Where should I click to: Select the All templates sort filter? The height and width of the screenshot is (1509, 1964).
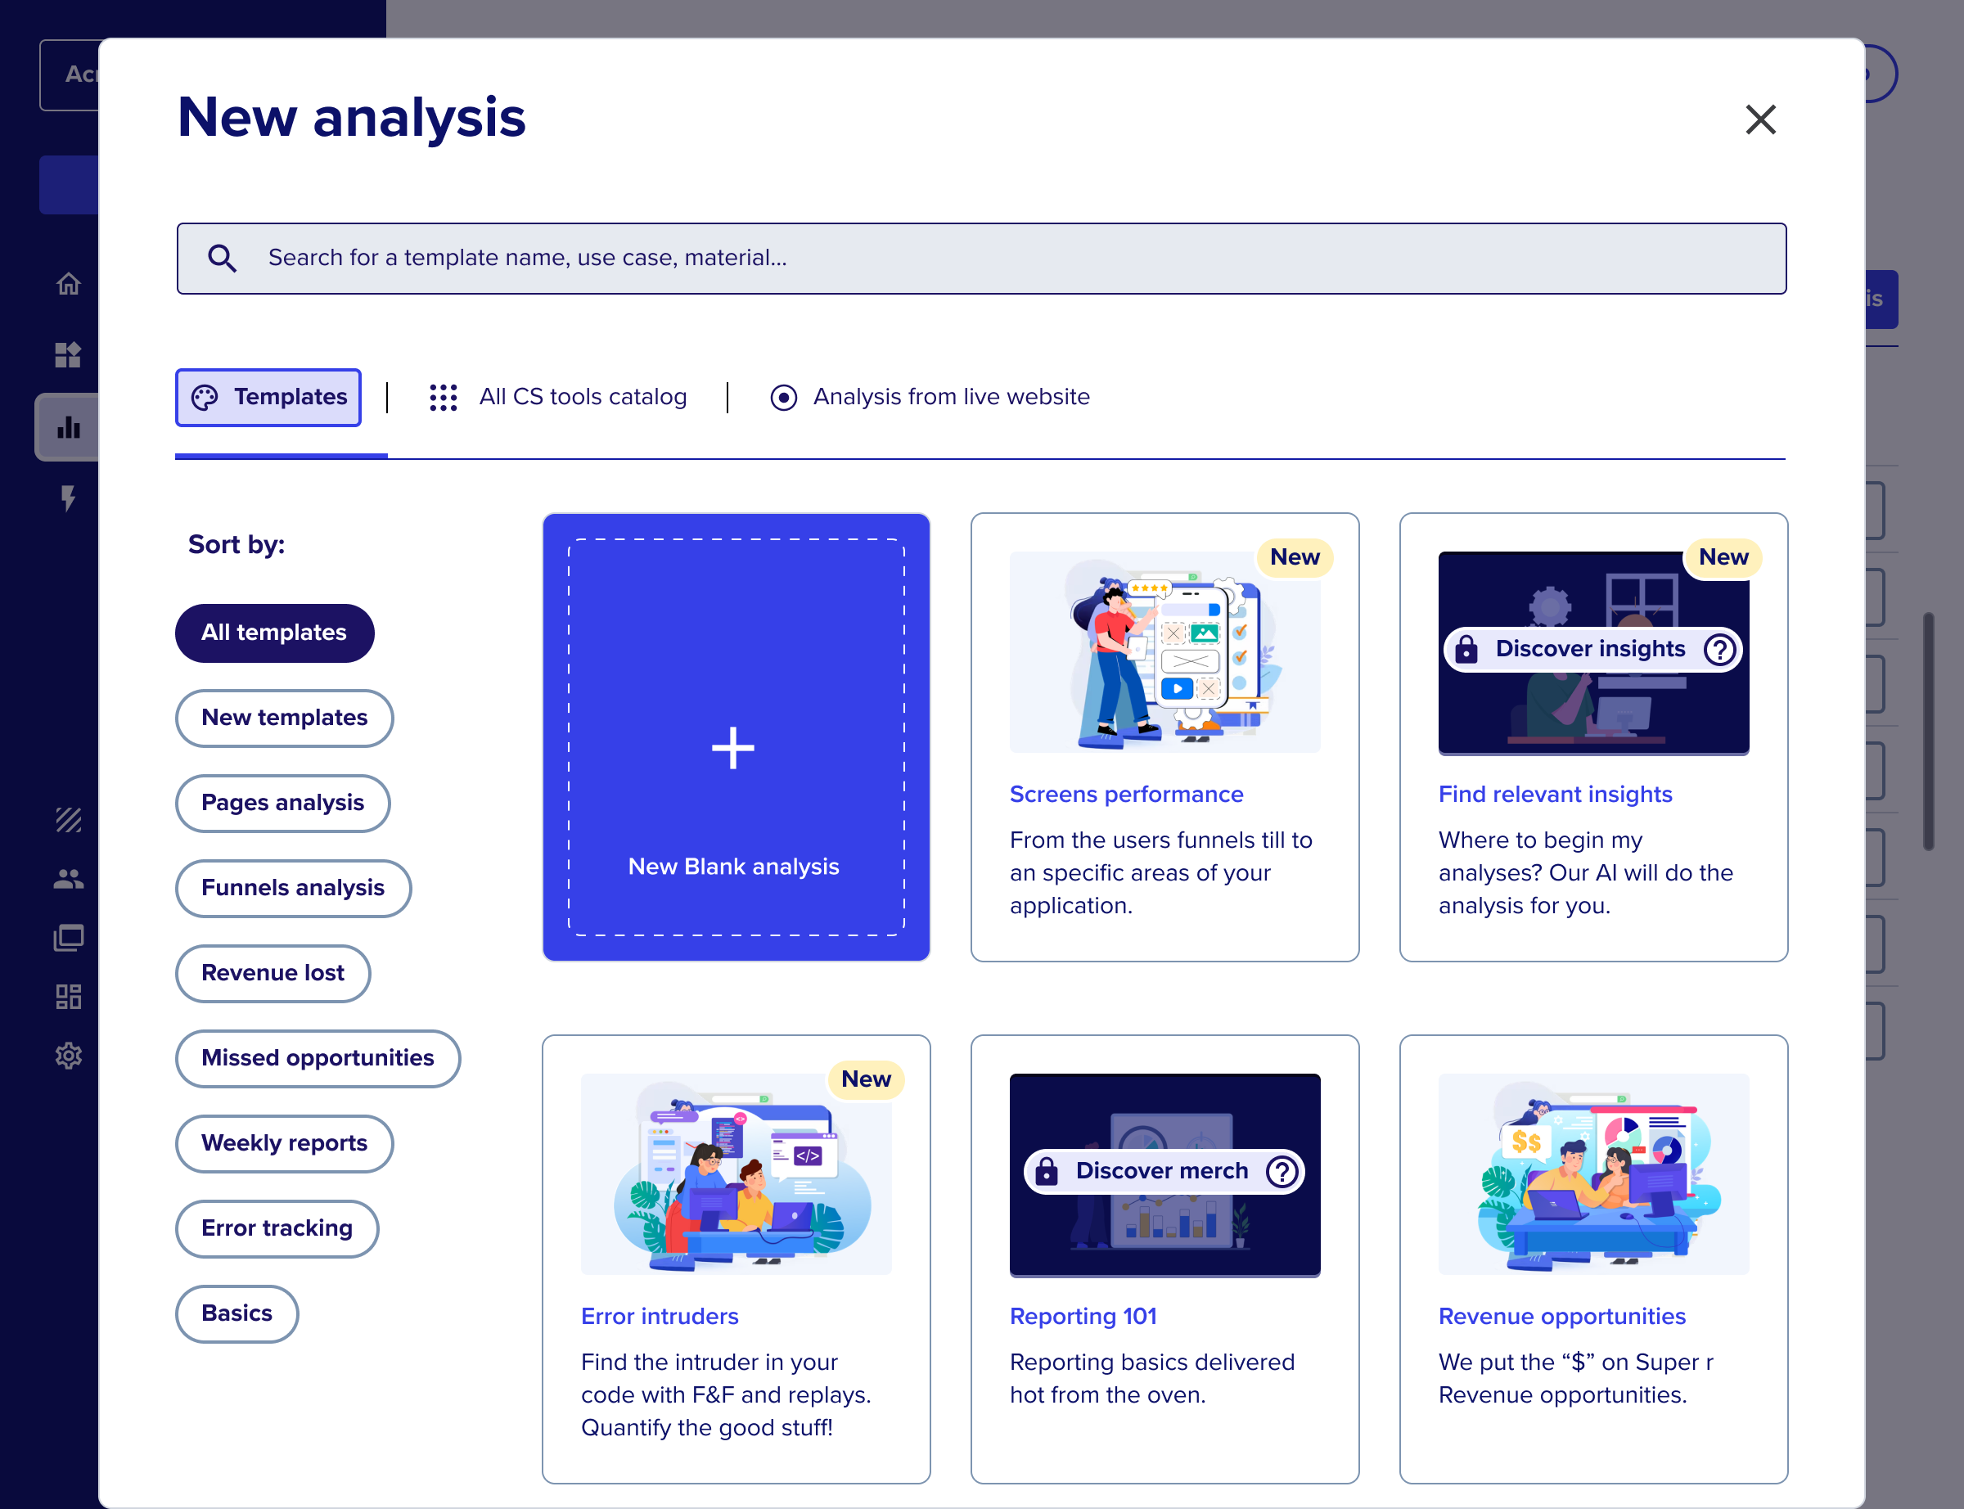click(274, 633)
